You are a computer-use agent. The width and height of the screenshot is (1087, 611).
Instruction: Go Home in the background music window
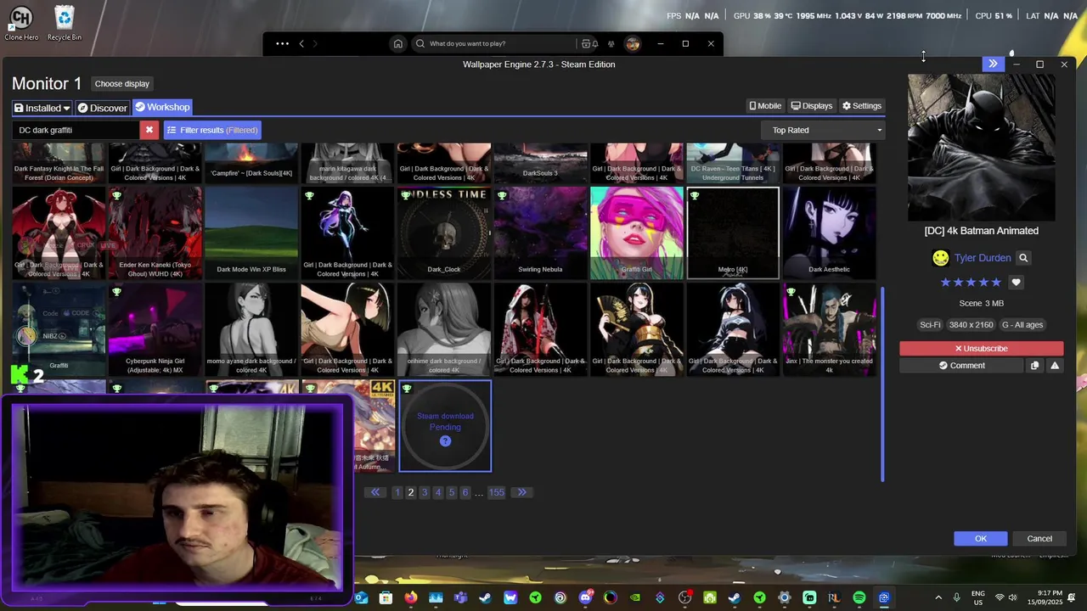[397, 43]
